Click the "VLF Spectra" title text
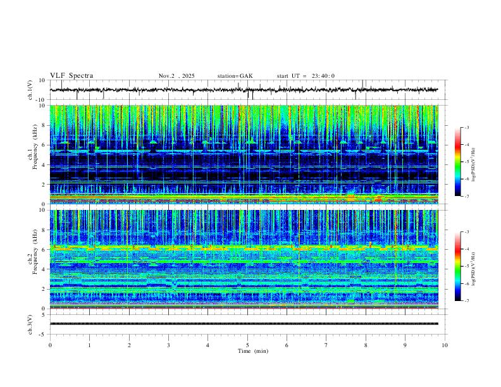 coord(71,76)
